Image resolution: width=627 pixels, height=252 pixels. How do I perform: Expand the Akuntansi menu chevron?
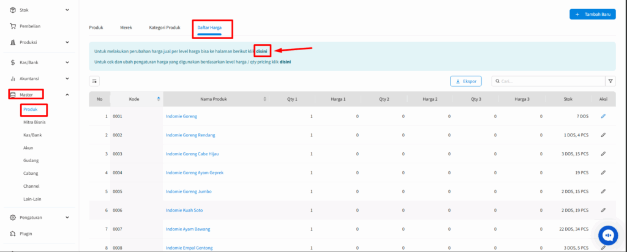[x=67, y=79]
